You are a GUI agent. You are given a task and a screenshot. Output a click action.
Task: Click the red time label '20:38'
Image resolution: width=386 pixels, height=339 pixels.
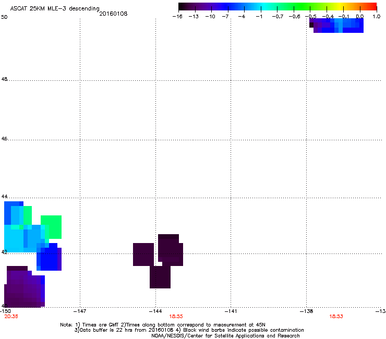click(11, 317)
